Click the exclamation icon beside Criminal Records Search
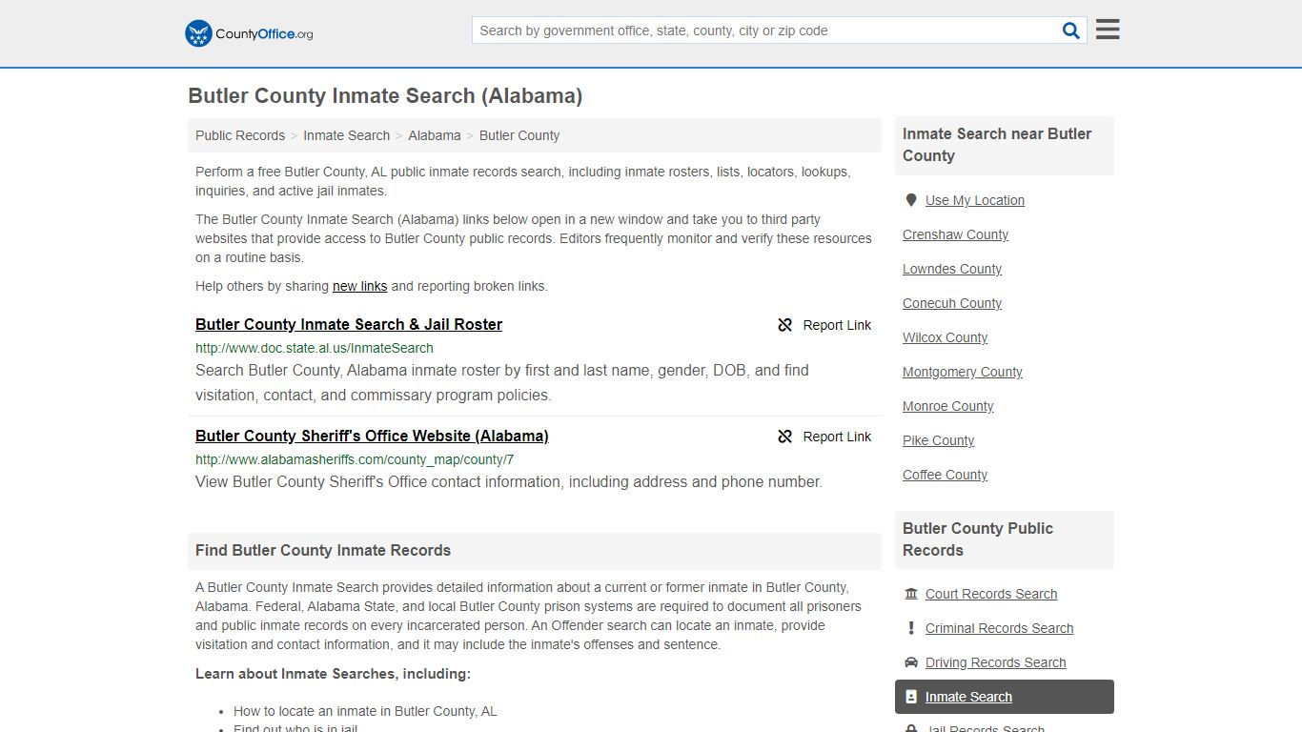 (911, 628)
